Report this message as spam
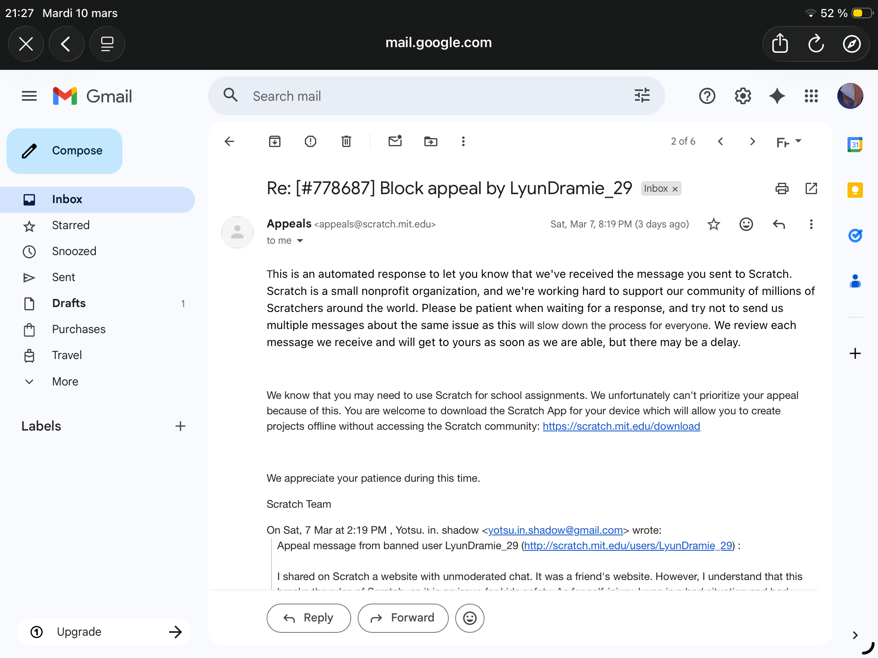 point(311,141)
